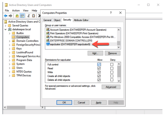
Task: Click the datakeeper.local domain icon
Action: pyautogui.click(x=10, y=29)
